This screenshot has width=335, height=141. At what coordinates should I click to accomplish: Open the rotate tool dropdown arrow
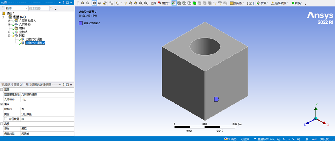coord(121,3)
